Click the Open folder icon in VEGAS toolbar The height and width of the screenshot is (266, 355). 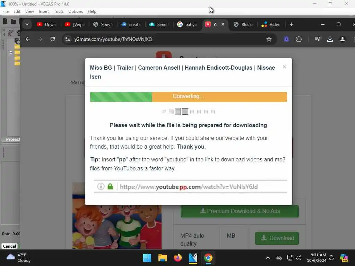(14, 21)
